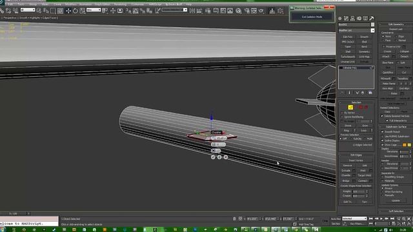Enable Use NURMS Subdivision checkbox
The image size is (413, 232).
point(383,136)
